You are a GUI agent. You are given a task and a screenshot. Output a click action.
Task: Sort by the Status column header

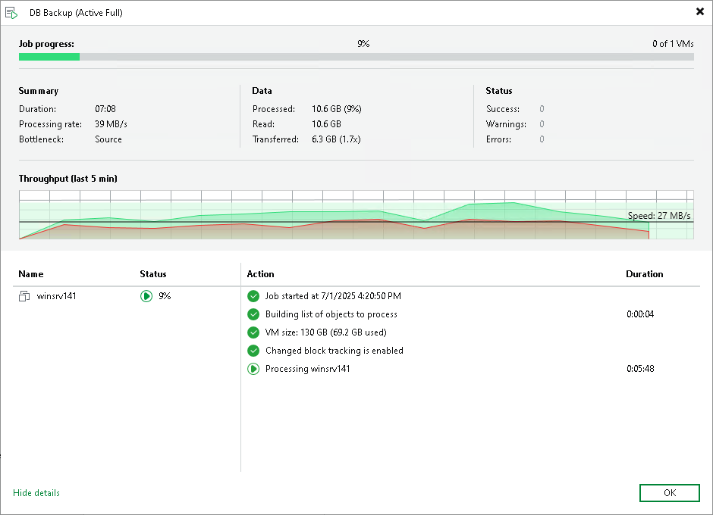click(x=152, y=274)
